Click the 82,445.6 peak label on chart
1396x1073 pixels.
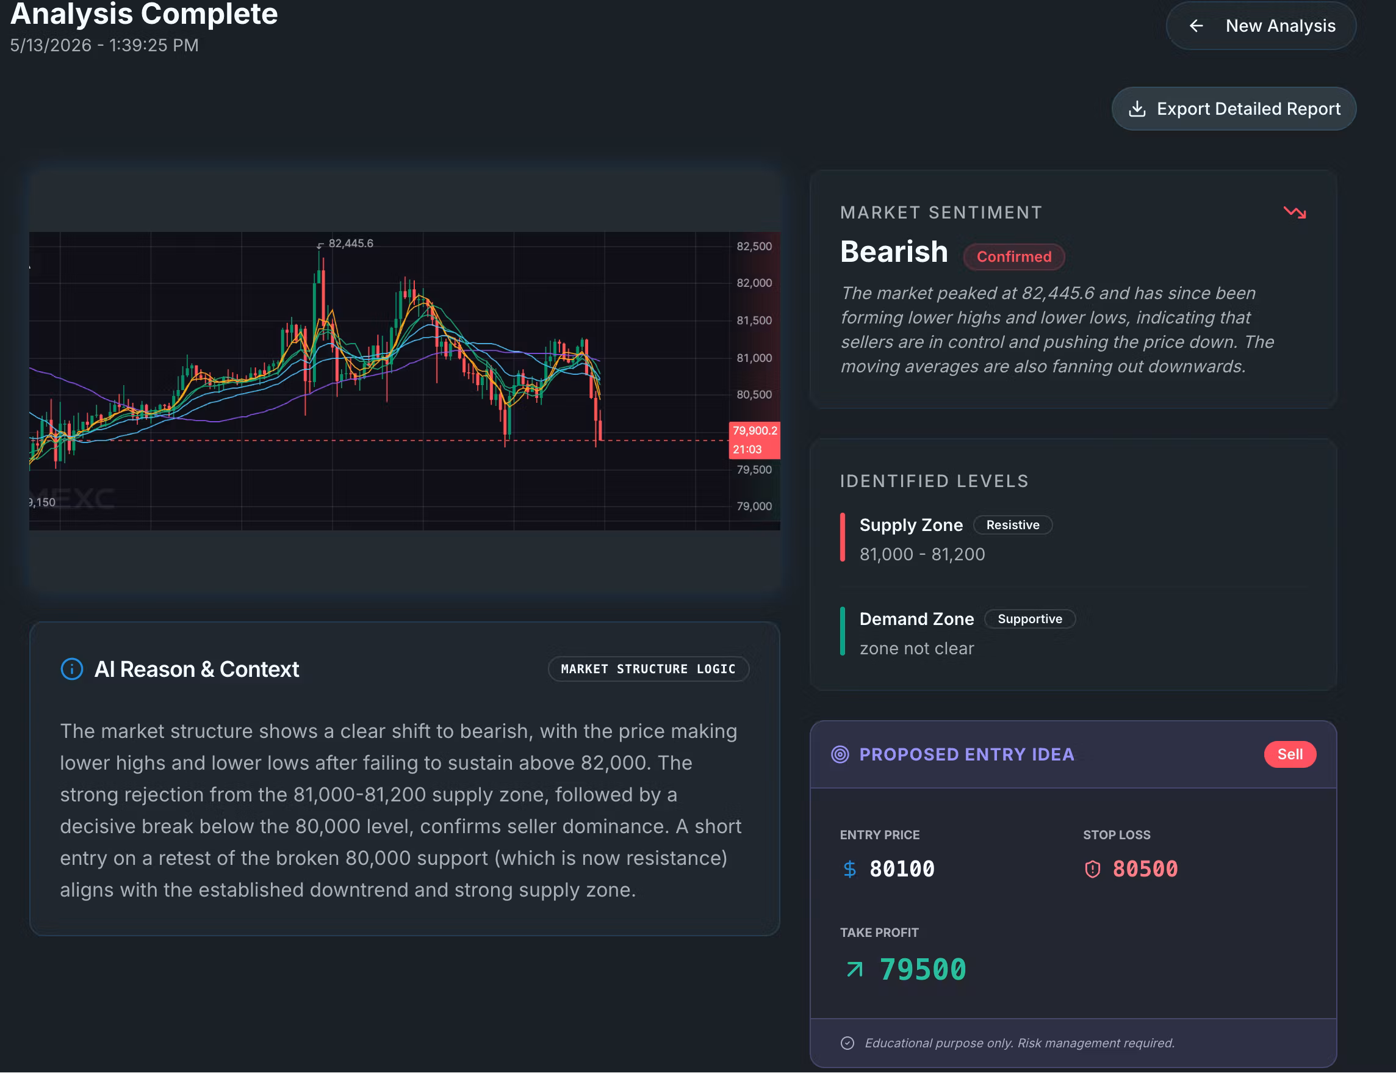(x=350, y=244)
